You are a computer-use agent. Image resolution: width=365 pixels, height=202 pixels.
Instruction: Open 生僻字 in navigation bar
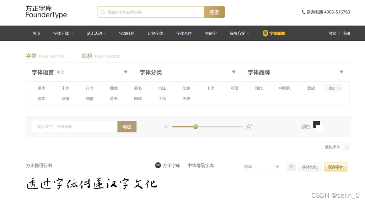(211, 33)
